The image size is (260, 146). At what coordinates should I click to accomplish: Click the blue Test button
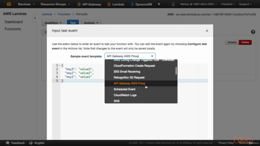click(x=73, y=23)
